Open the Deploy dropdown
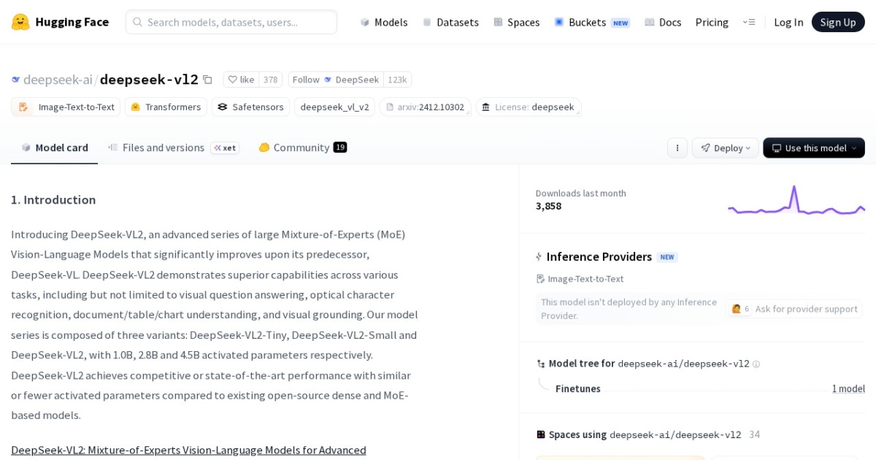Screen dimensions: 876x460 coord(725,147)
